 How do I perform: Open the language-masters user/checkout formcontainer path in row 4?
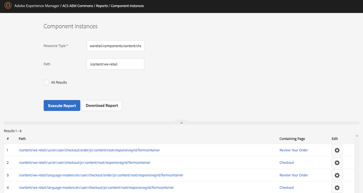(x=96, y=188)
